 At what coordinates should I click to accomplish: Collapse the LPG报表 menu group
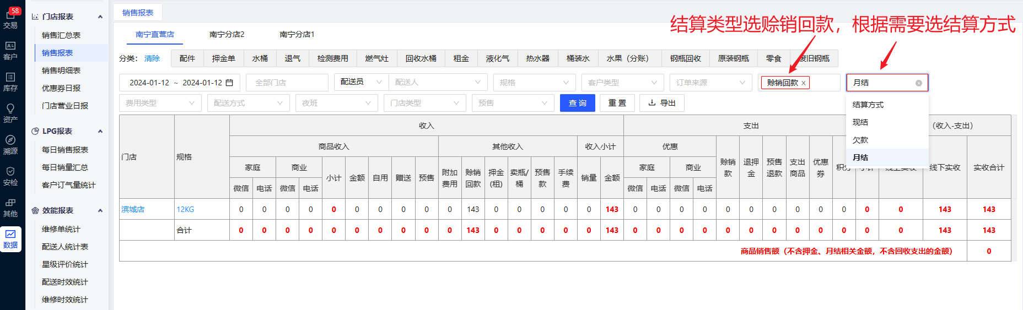100,131
